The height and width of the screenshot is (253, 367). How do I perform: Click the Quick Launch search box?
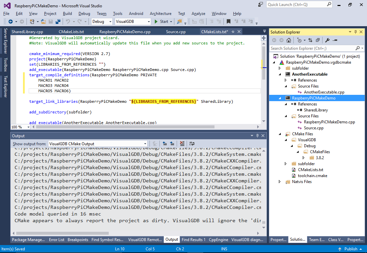[x=299, y=4]
